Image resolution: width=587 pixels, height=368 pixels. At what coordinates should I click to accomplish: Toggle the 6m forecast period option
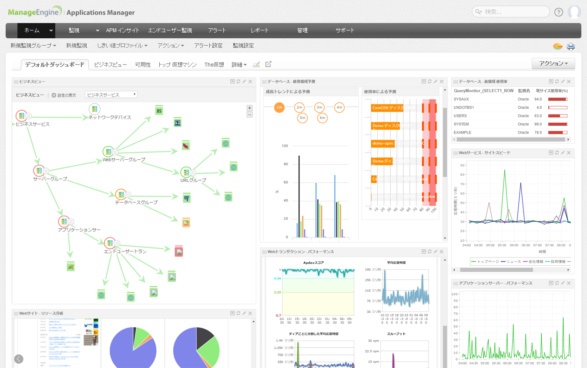[322, 118]
